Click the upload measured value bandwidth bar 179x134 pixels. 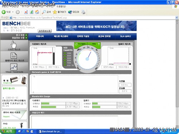click(x=105, y=107)
